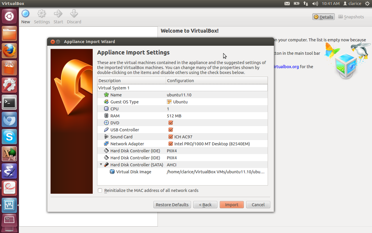372x233 pixels.
Task: Open the clarice user menu
Action: (352, 3)
